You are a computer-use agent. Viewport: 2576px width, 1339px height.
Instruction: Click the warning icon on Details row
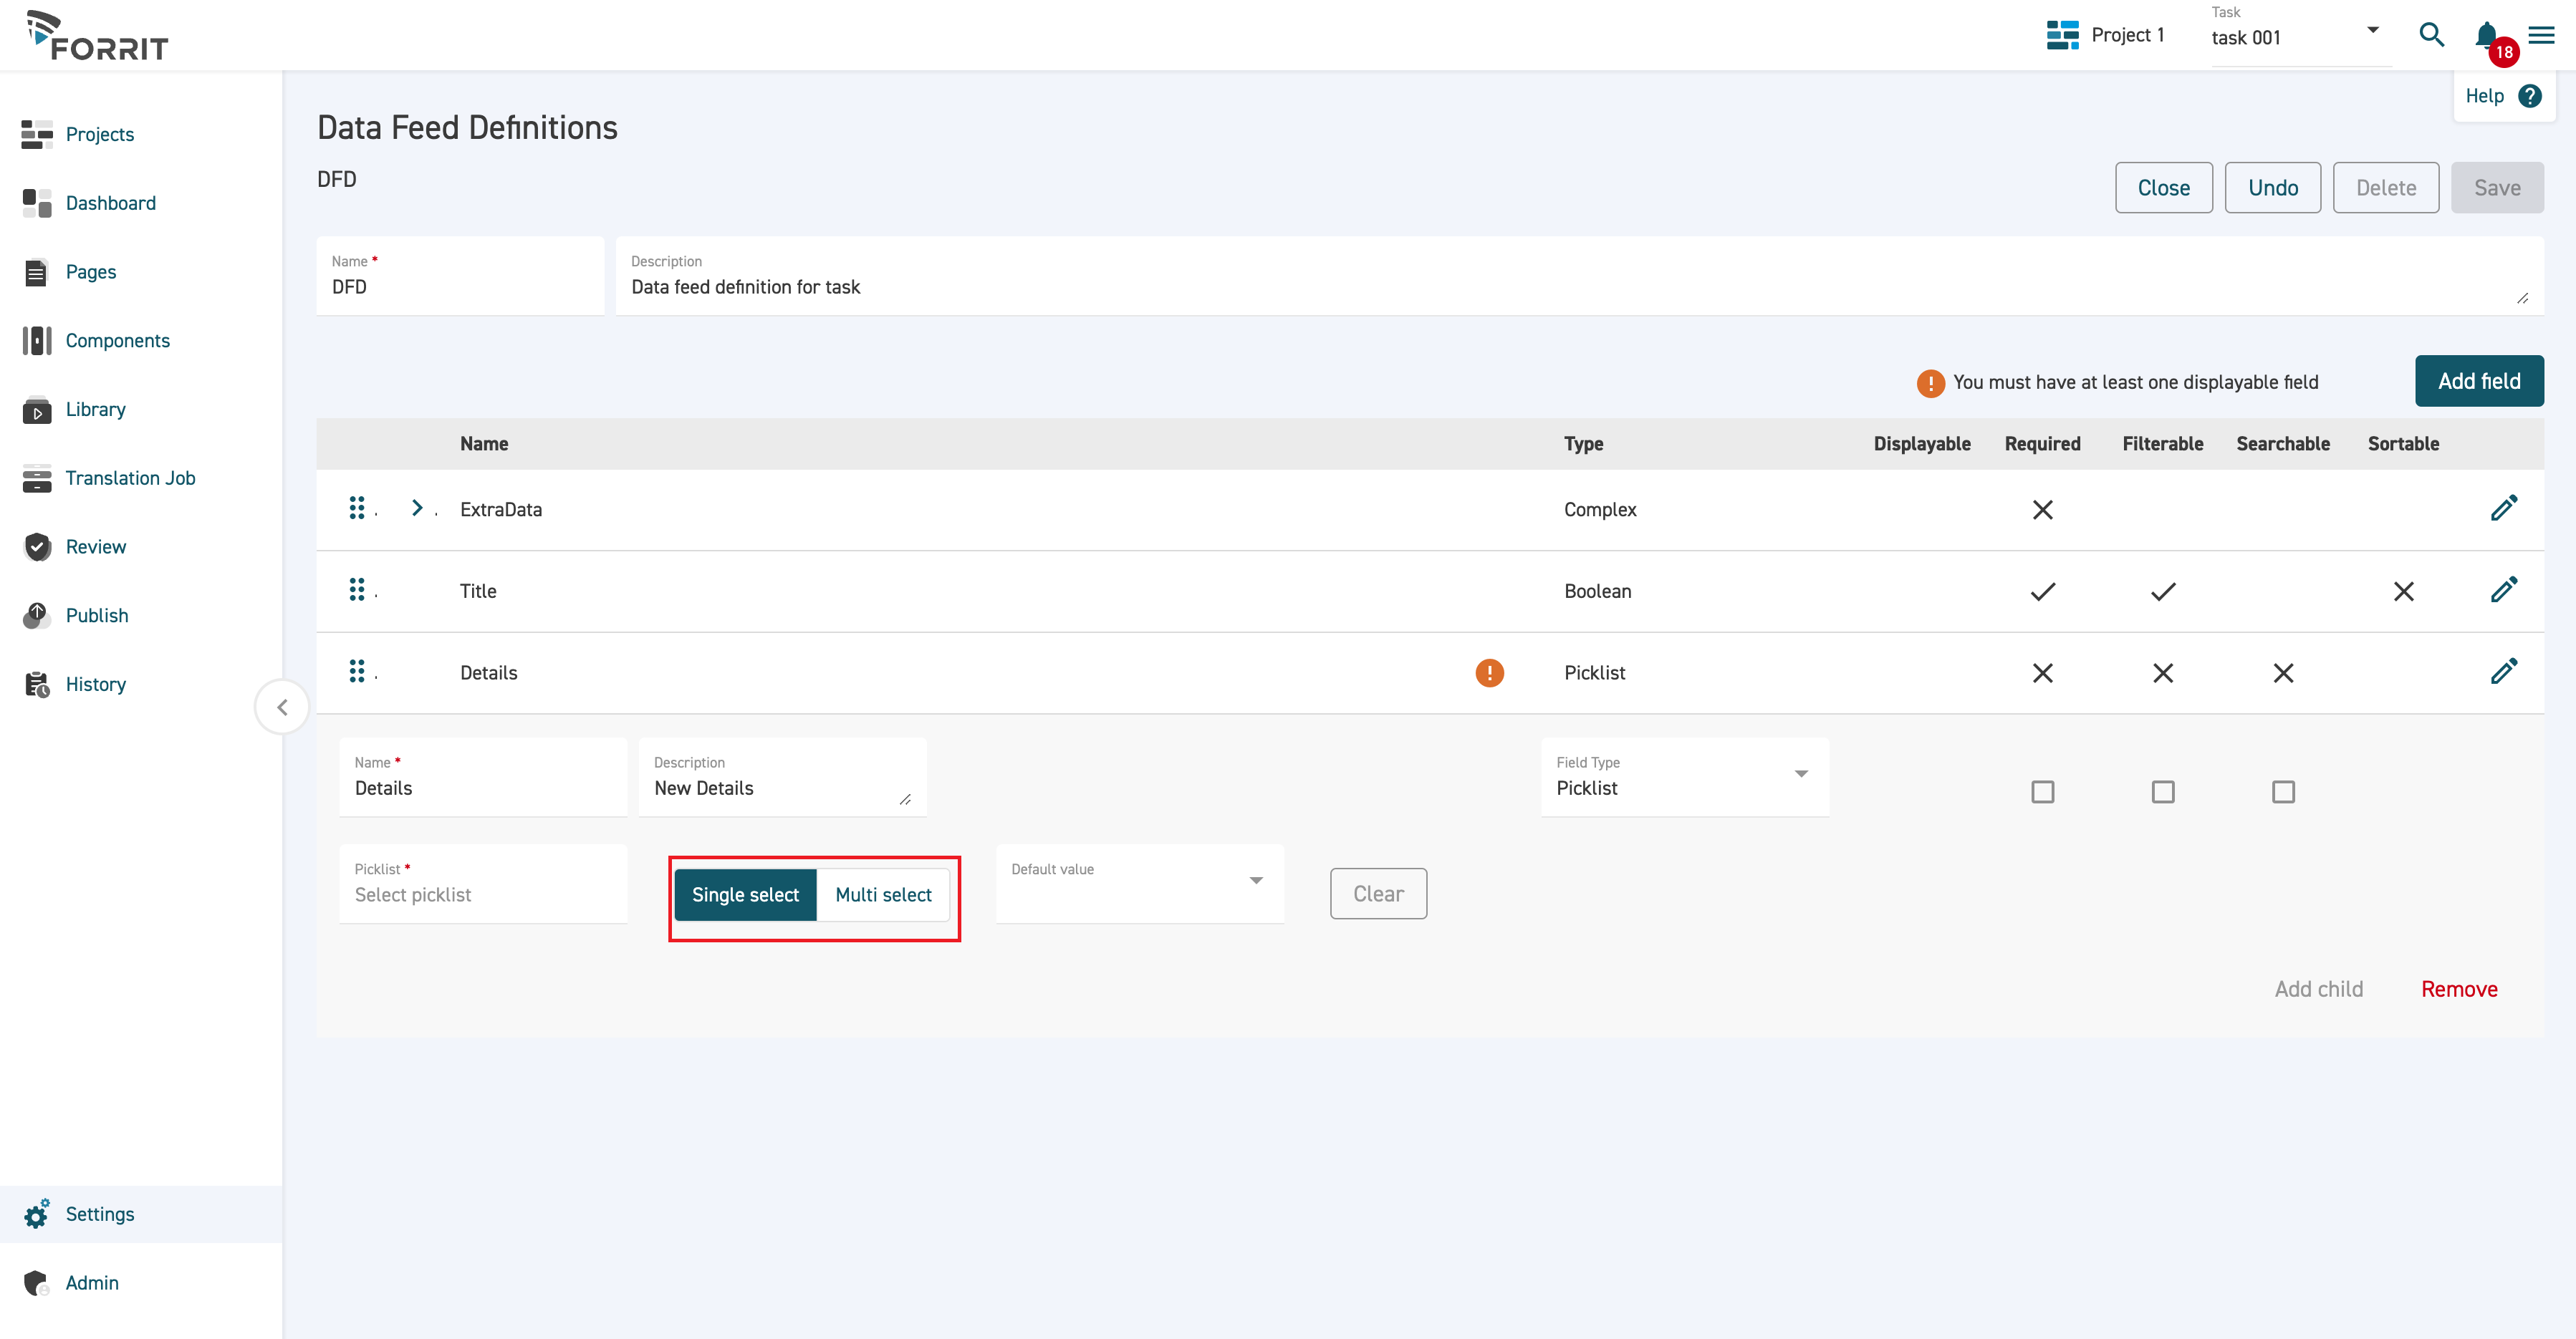click(1489, 672)
